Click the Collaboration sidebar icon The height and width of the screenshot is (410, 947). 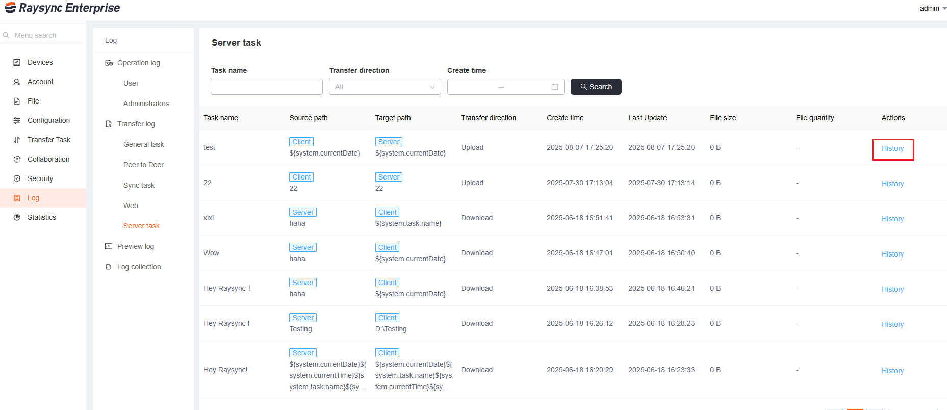(17, 159)
